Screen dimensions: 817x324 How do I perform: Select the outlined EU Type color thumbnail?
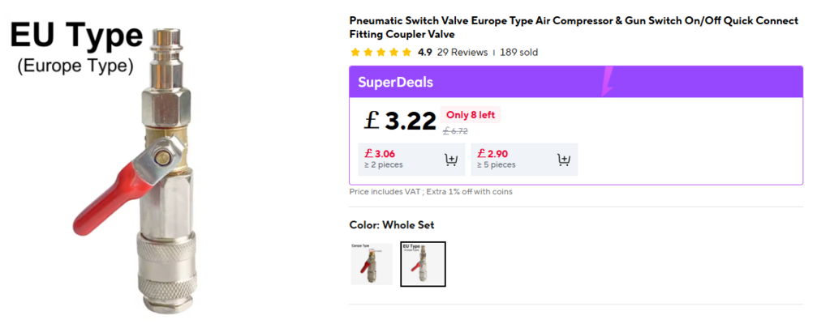pyautogui.click(x=423, y=263)
